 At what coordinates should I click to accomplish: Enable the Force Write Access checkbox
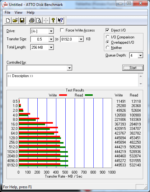[62, 30]
